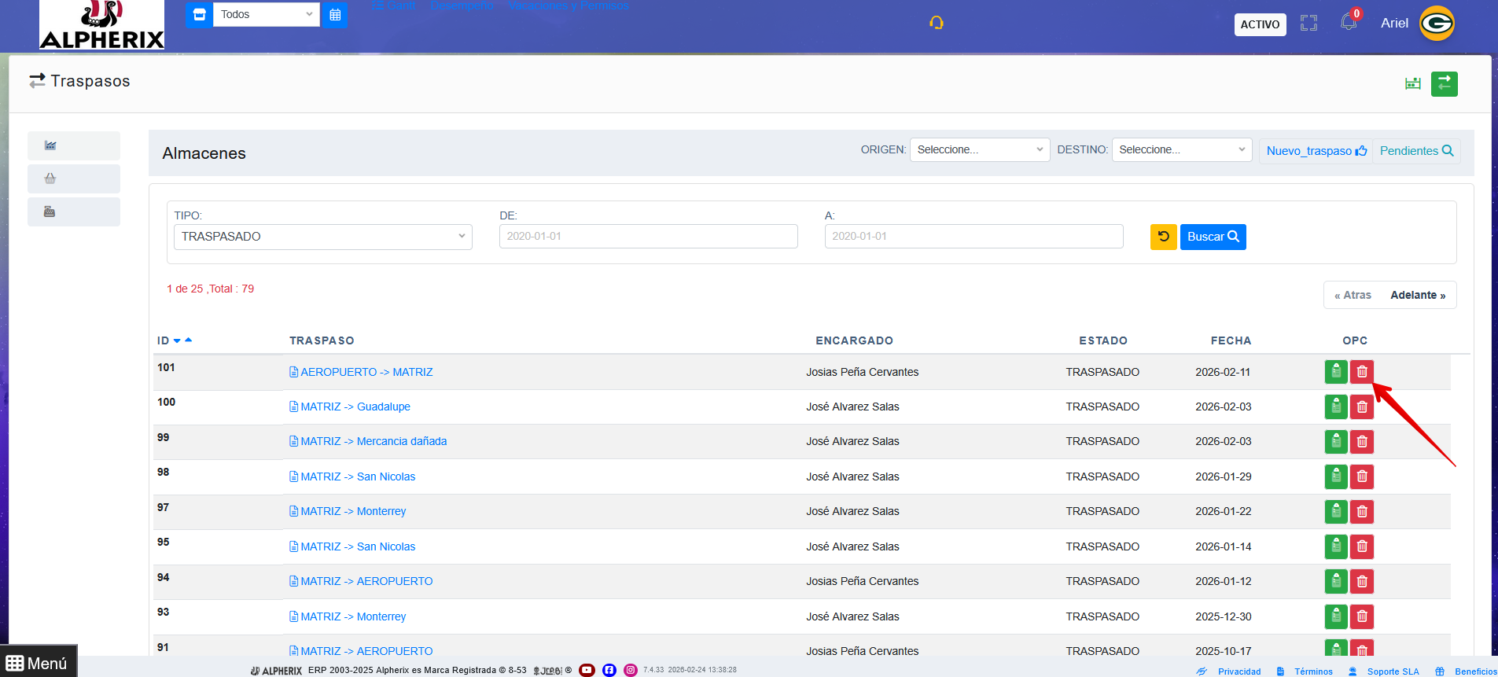Image resolution: width=1498 pixels, height=677 pixels.
Task: Delete transfer 101 with red trash icon
Action: coord(1361,372)
